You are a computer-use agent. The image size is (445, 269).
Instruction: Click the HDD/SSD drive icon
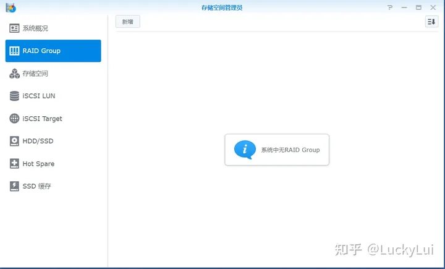pos(14,141)
